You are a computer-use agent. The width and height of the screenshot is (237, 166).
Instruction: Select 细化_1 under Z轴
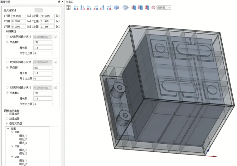pyautogui.click(x=23, y=160)
